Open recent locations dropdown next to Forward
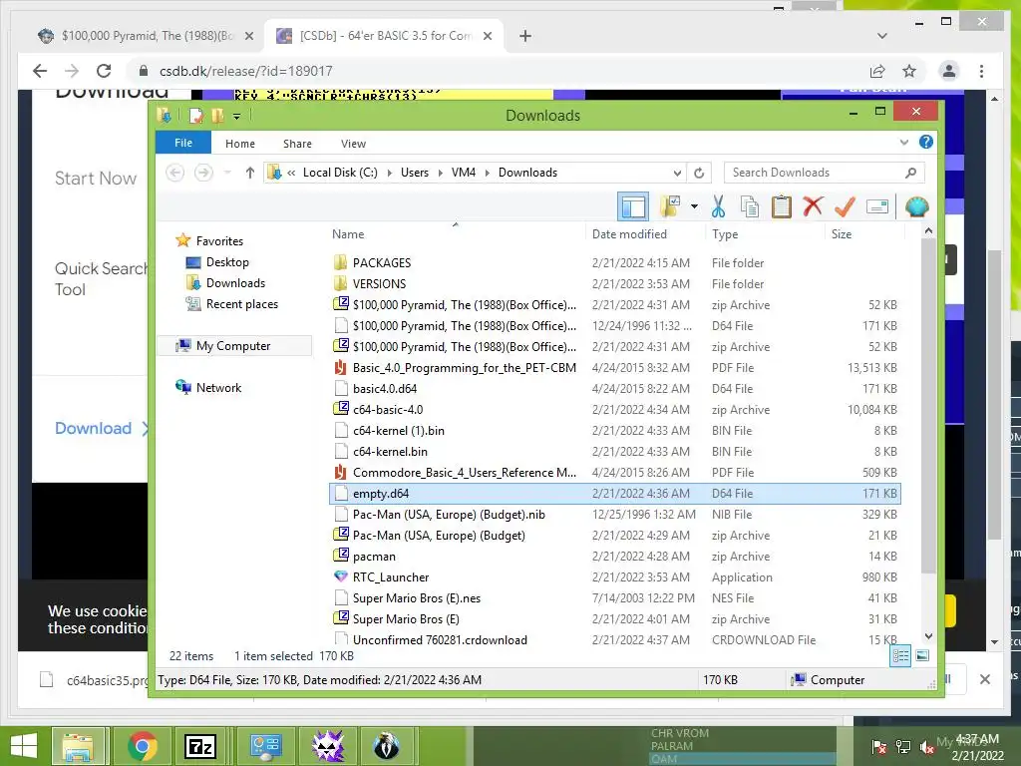1021x766 pixels. (227, 173)
